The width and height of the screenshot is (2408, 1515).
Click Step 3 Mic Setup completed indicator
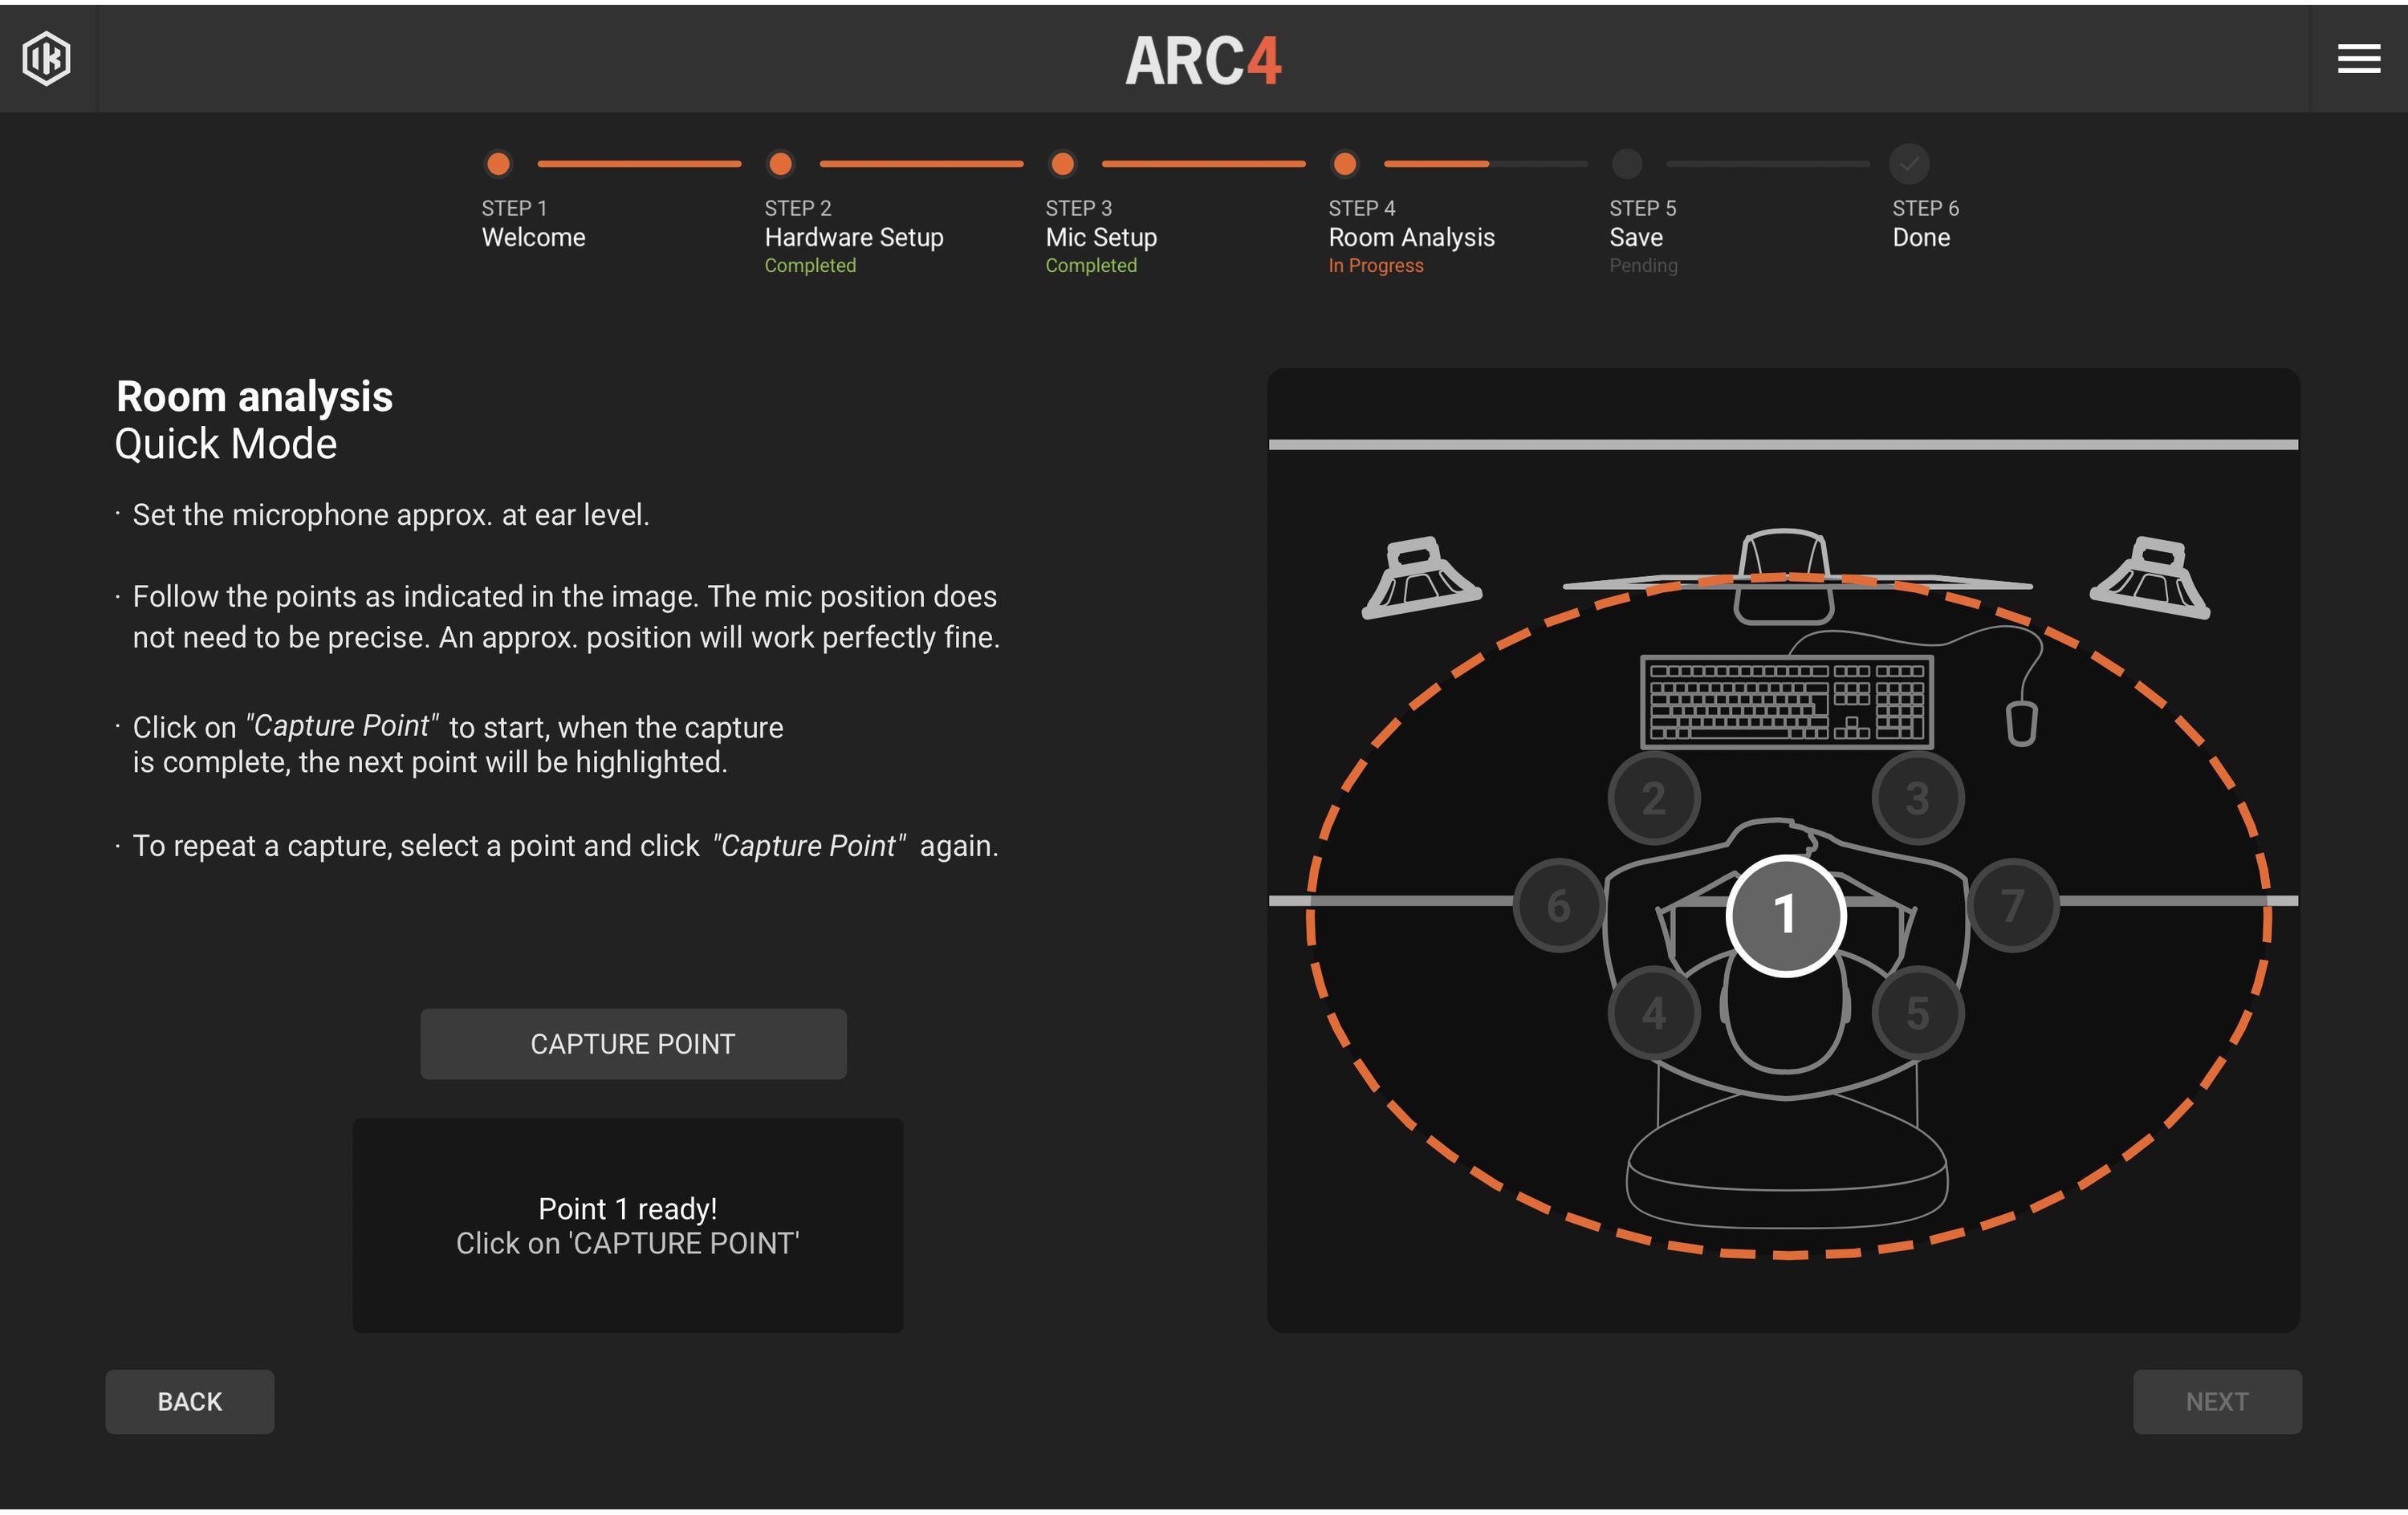click(1061, 162)
